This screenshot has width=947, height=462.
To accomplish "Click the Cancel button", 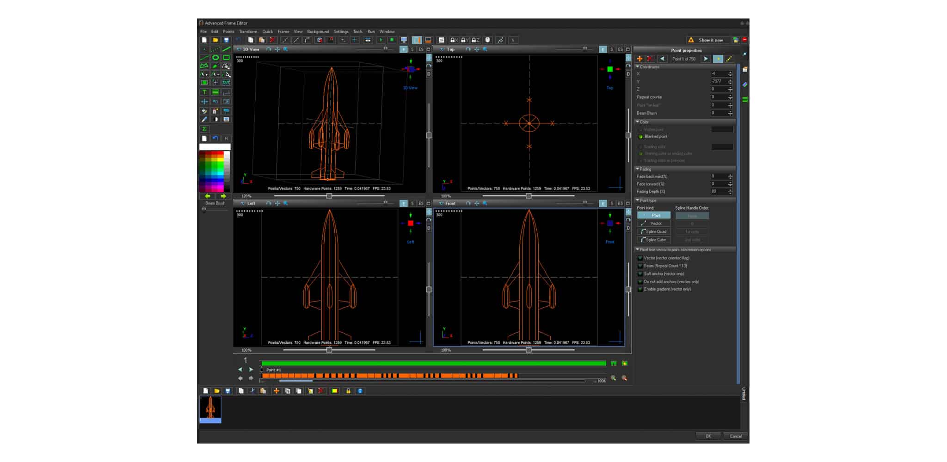I will coord(735,436).
